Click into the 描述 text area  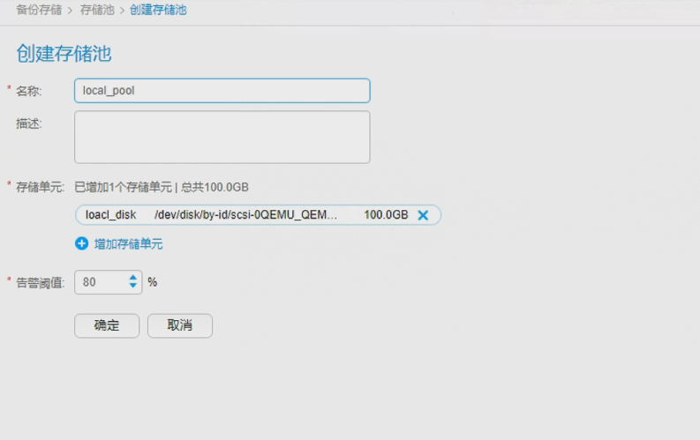click(x=222, y=137)
